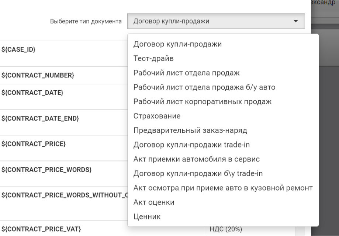Choose the 'Акт оценки' option
This screenshot has width=339, height=236.
(154, 202)
